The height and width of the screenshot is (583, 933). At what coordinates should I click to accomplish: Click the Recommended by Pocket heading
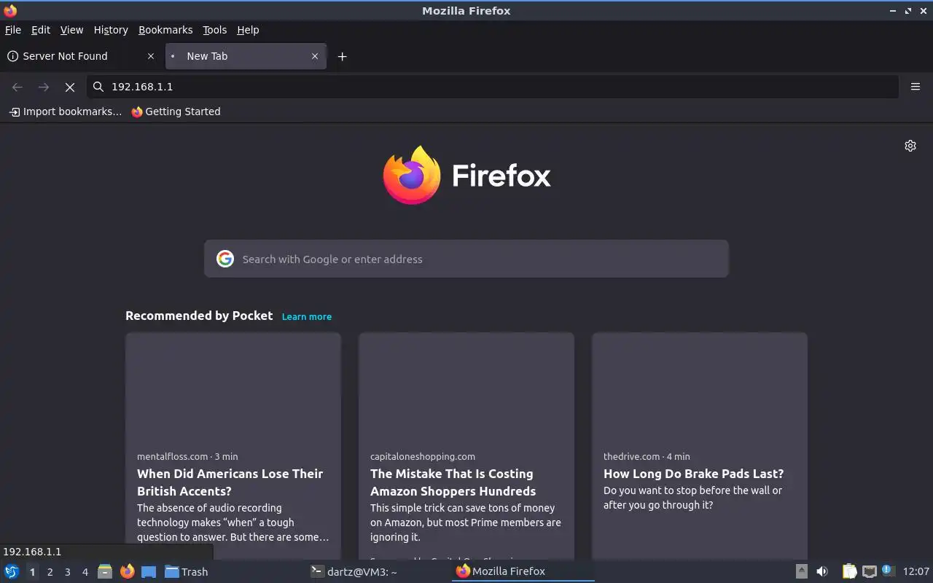point(199,316)
